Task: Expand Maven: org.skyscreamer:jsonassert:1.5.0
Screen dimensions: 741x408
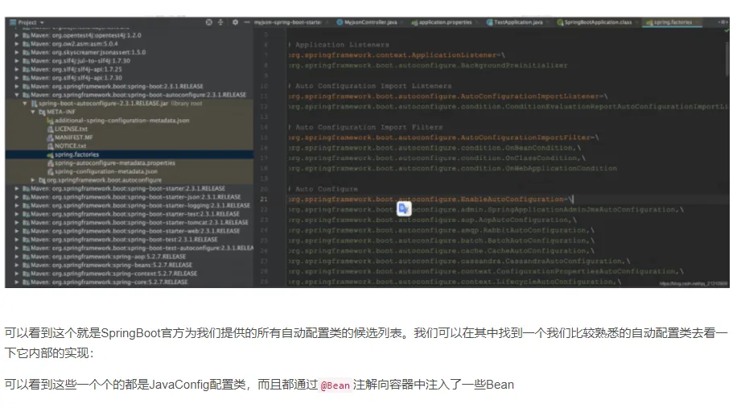Action: 17,52
